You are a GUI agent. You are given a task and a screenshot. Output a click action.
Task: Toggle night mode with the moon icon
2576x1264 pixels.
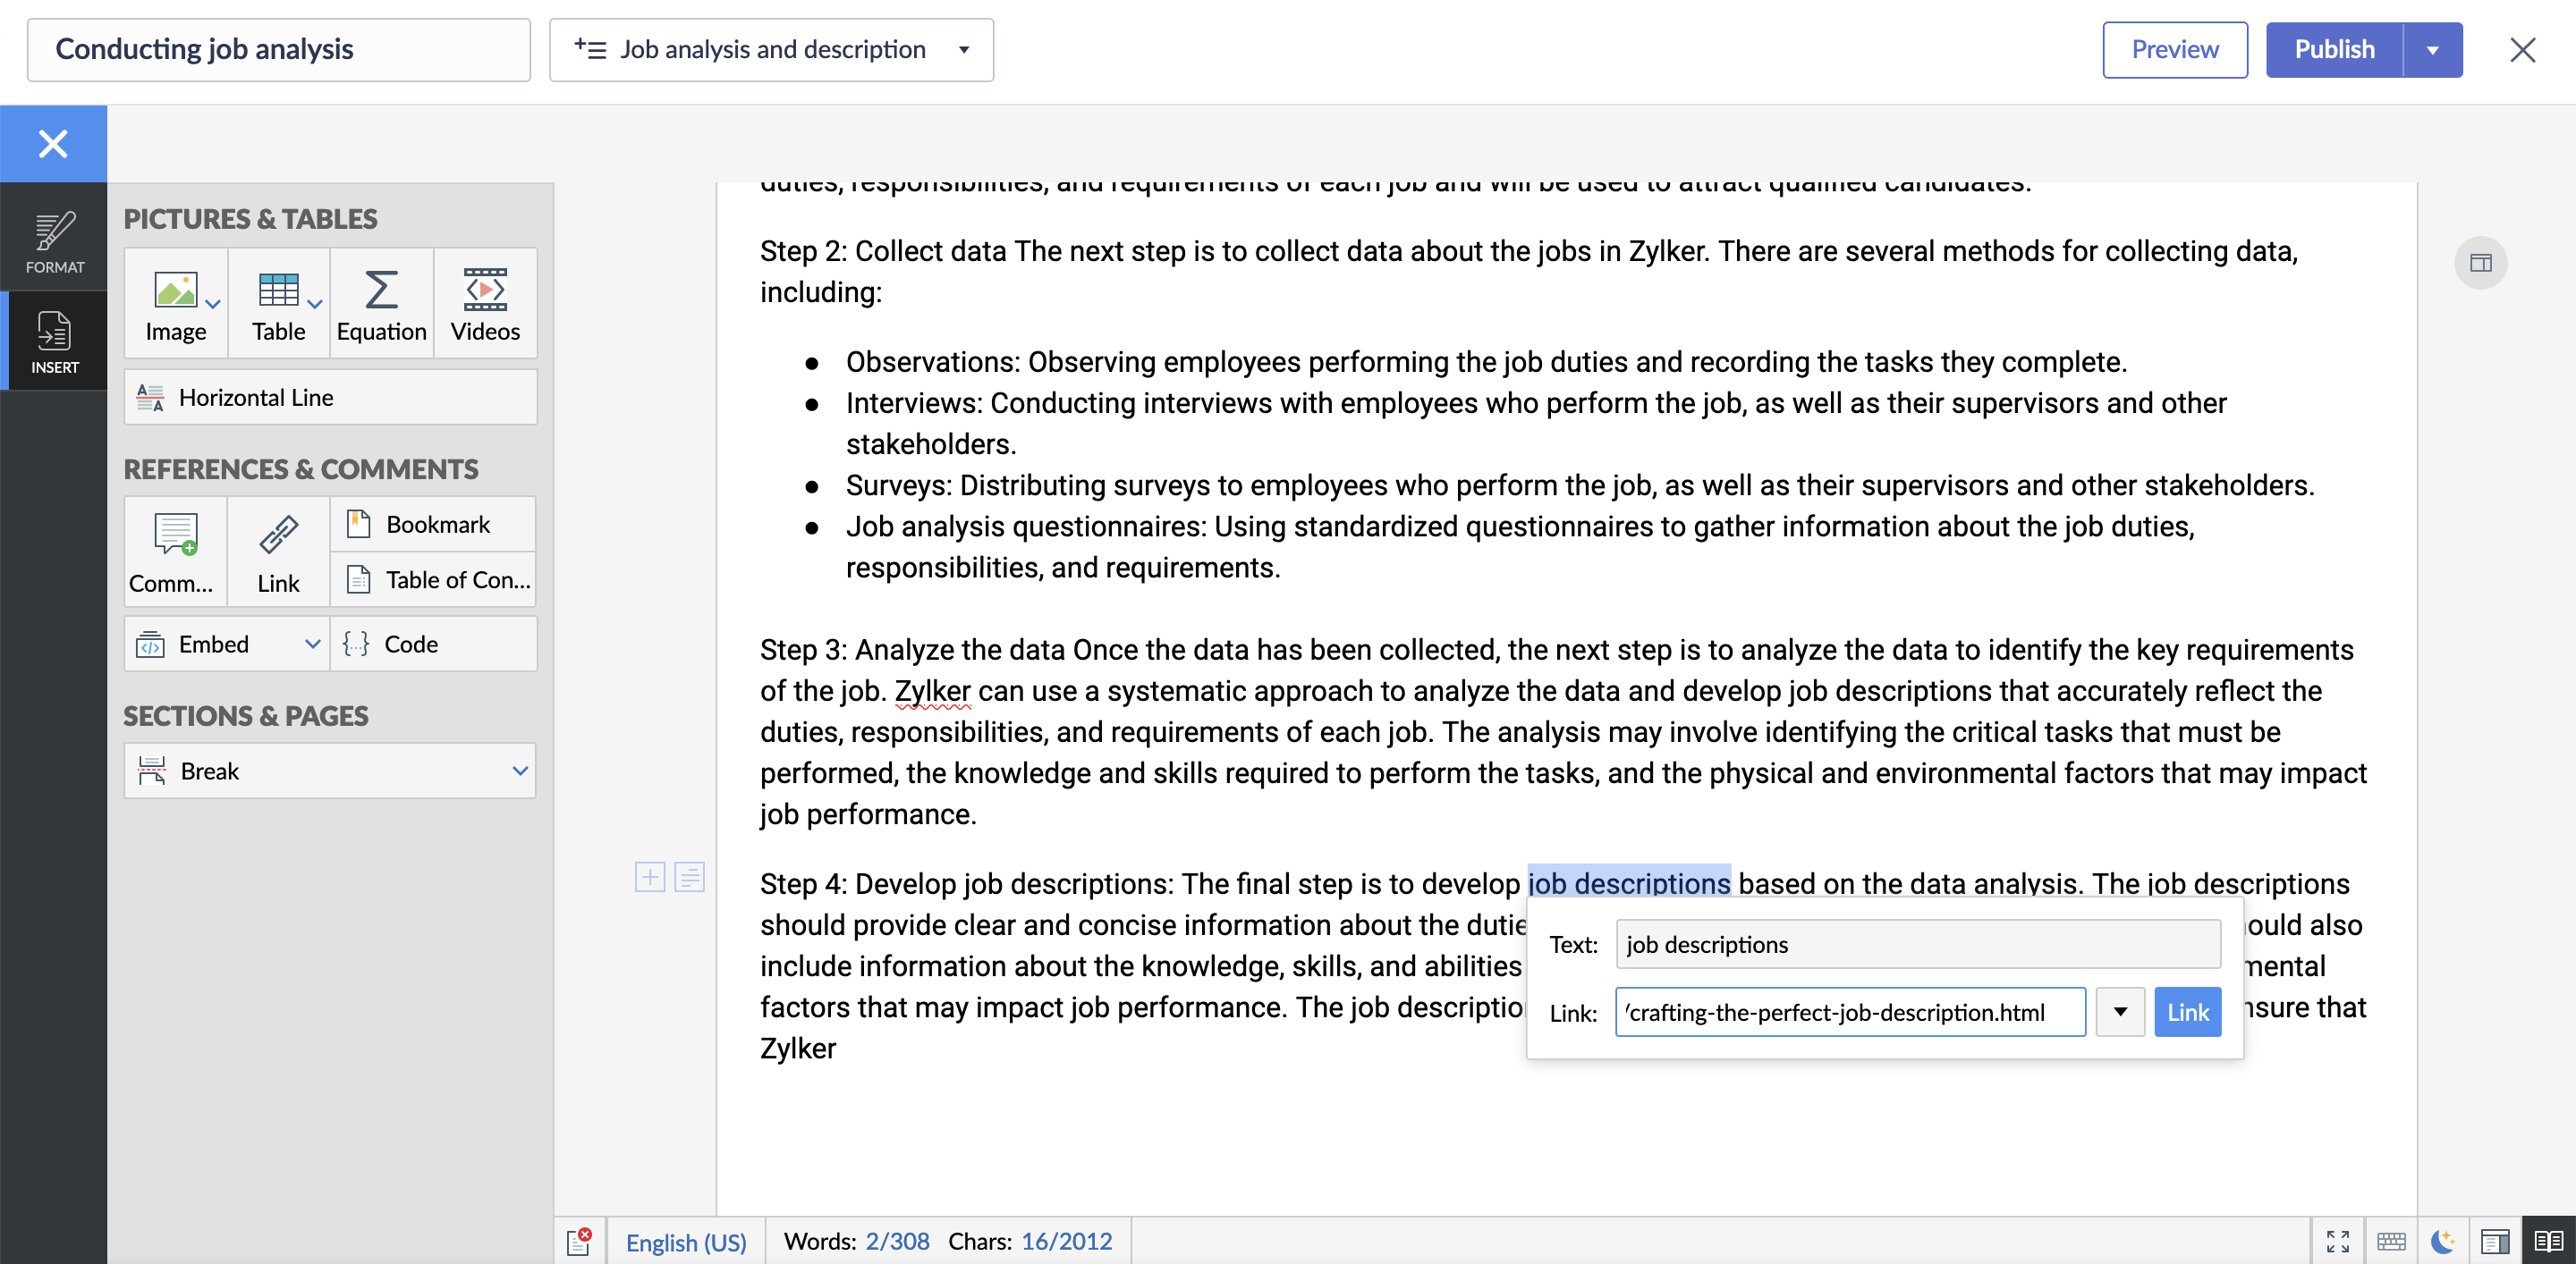coord(2443,1241)
